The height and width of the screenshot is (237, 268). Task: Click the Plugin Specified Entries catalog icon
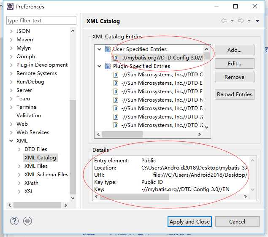pyautogui.click(x=108, y=66)
